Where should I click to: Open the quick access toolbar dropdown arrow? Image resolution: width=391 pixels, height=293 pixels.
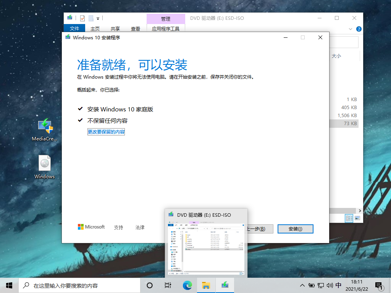[x=98, y=18]
